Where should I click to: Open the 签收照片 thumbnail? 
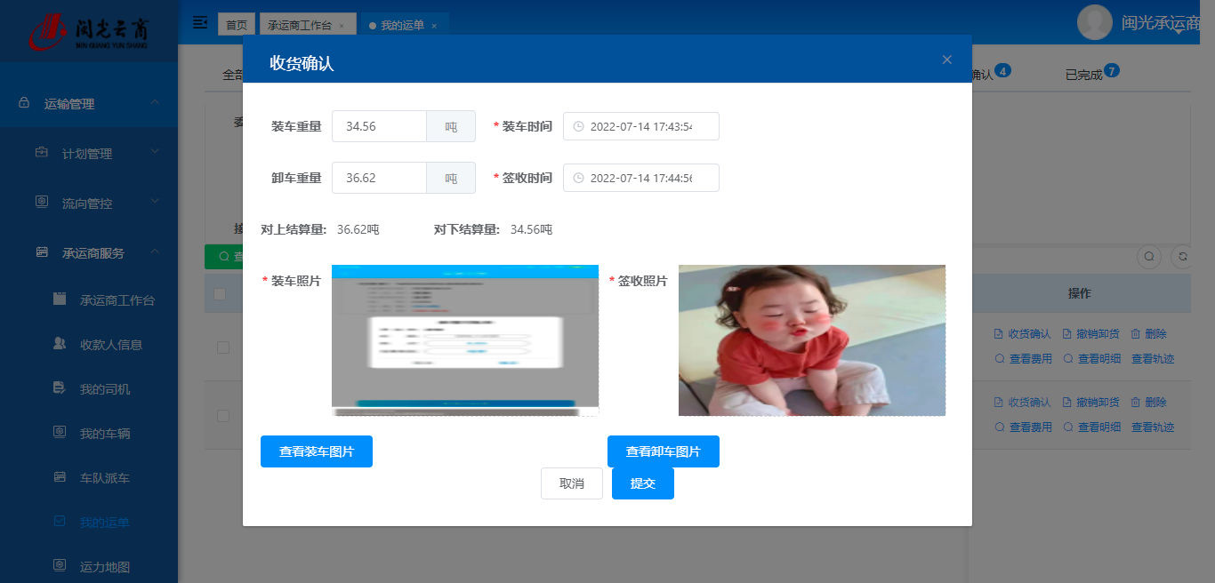click(812, 340)
